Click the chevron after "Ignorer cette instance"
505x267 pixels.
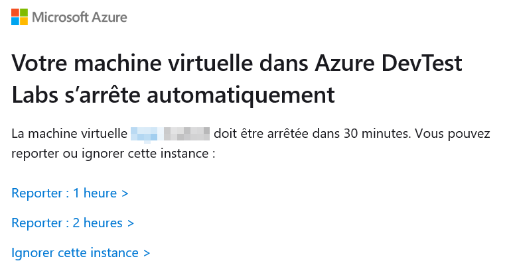147,253
